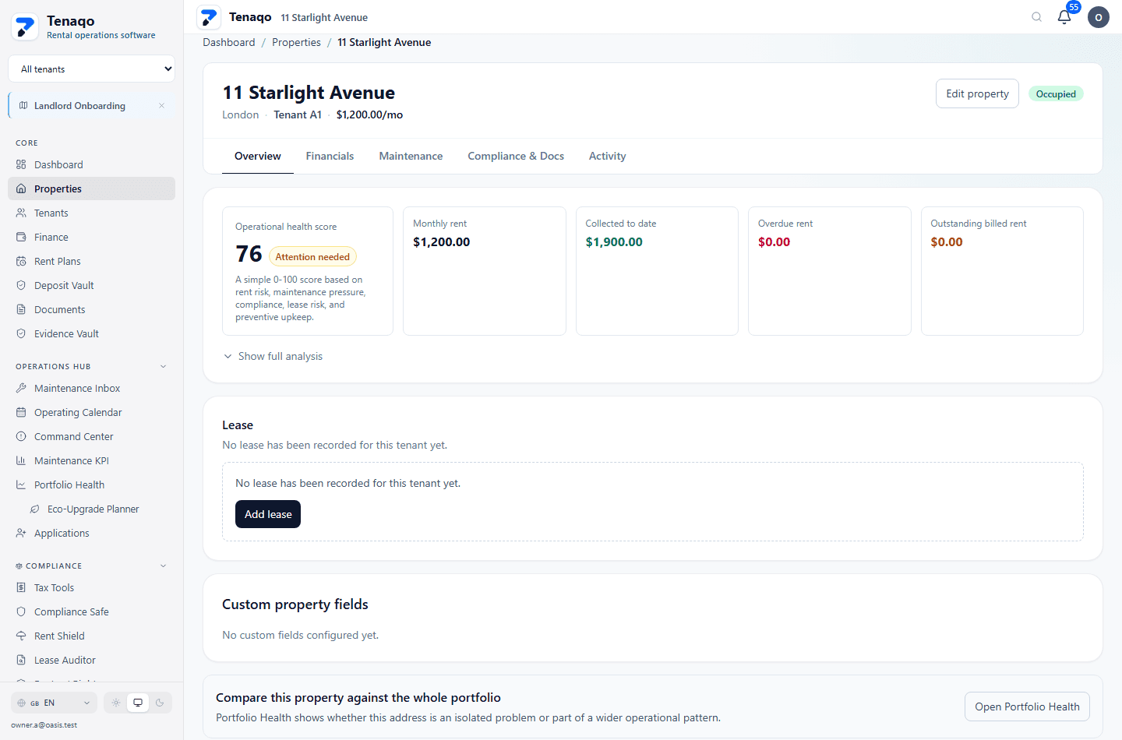Collapse the Operations Hub section
The image size is (1122, 740).
pos(163,366)
